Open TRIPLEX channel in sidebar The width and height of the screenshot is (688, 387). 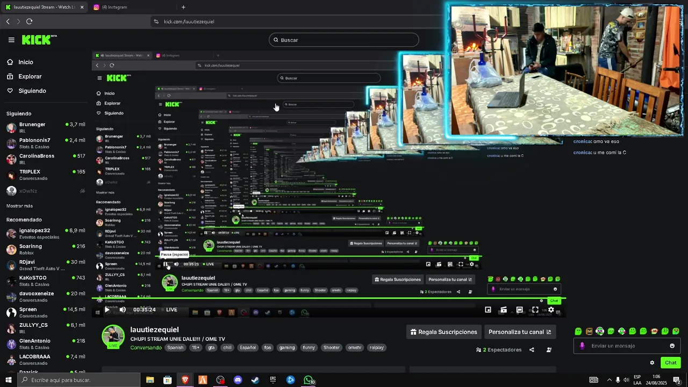click(46, 175)
